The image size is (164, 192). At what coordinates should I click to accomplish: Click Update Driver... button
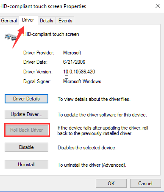[26, 114]
